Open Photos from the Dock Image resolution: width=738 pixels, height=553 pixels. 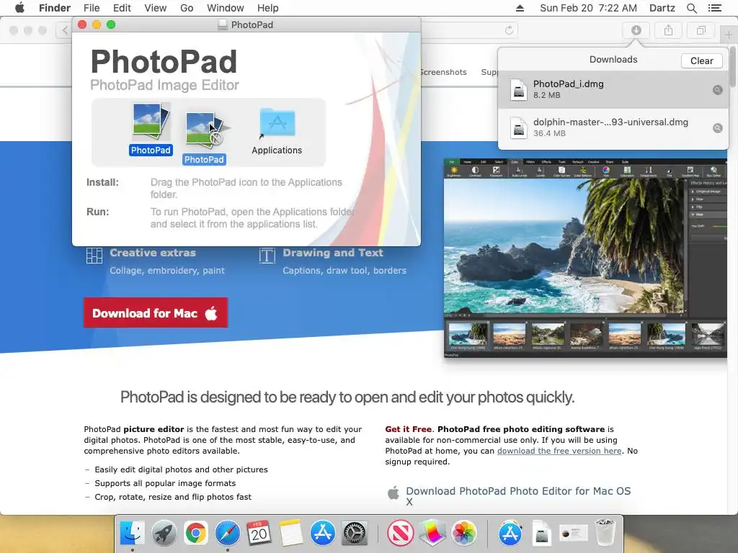coord(463,533)
